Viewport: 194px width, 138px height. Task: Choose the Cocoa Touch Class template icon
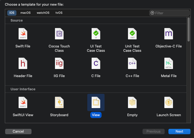(x=59, y=34)
